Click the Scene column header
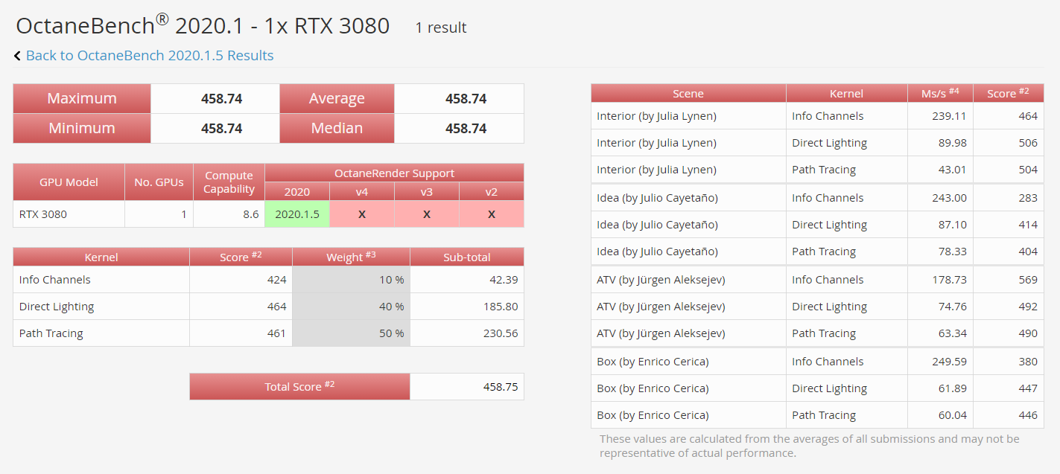This screenshot has height=474, width=1060. (x=688, y=94)
